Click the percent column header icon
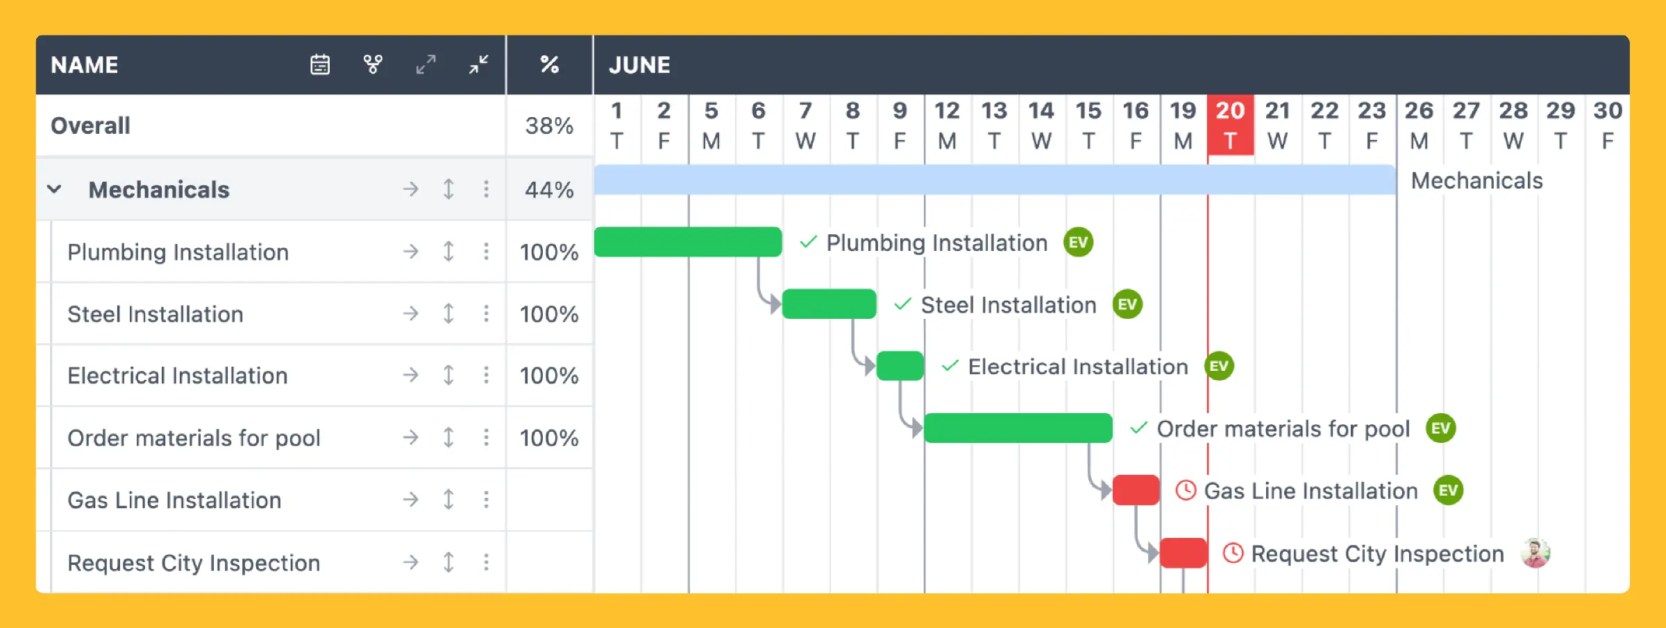This screenshot has width=1666, height=628. 549,64
